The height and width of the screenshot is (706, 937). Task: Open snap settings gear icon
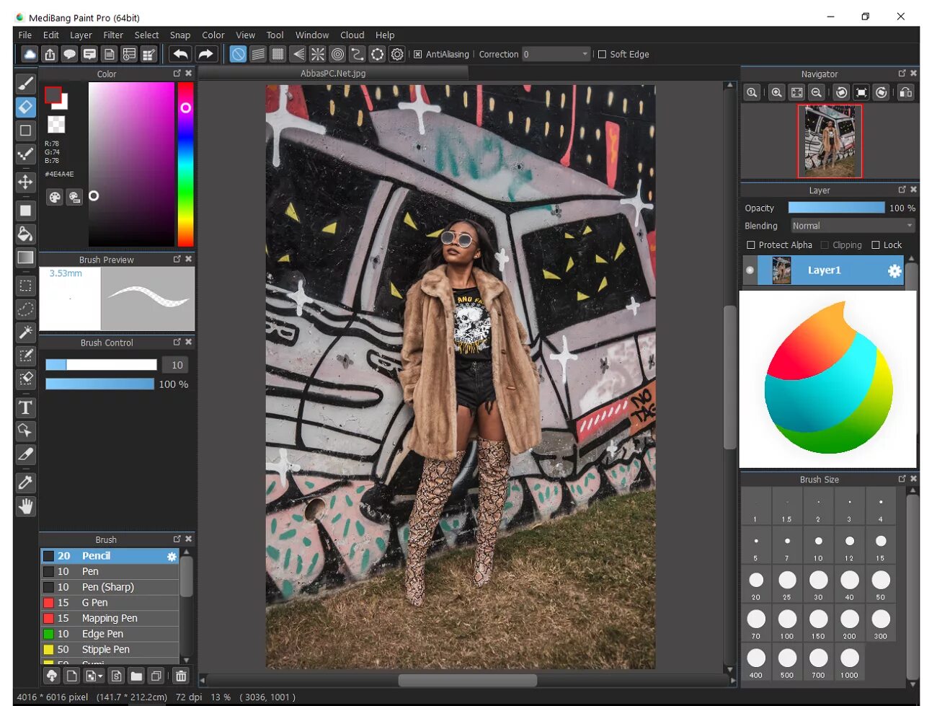click(x=397, y=54)
